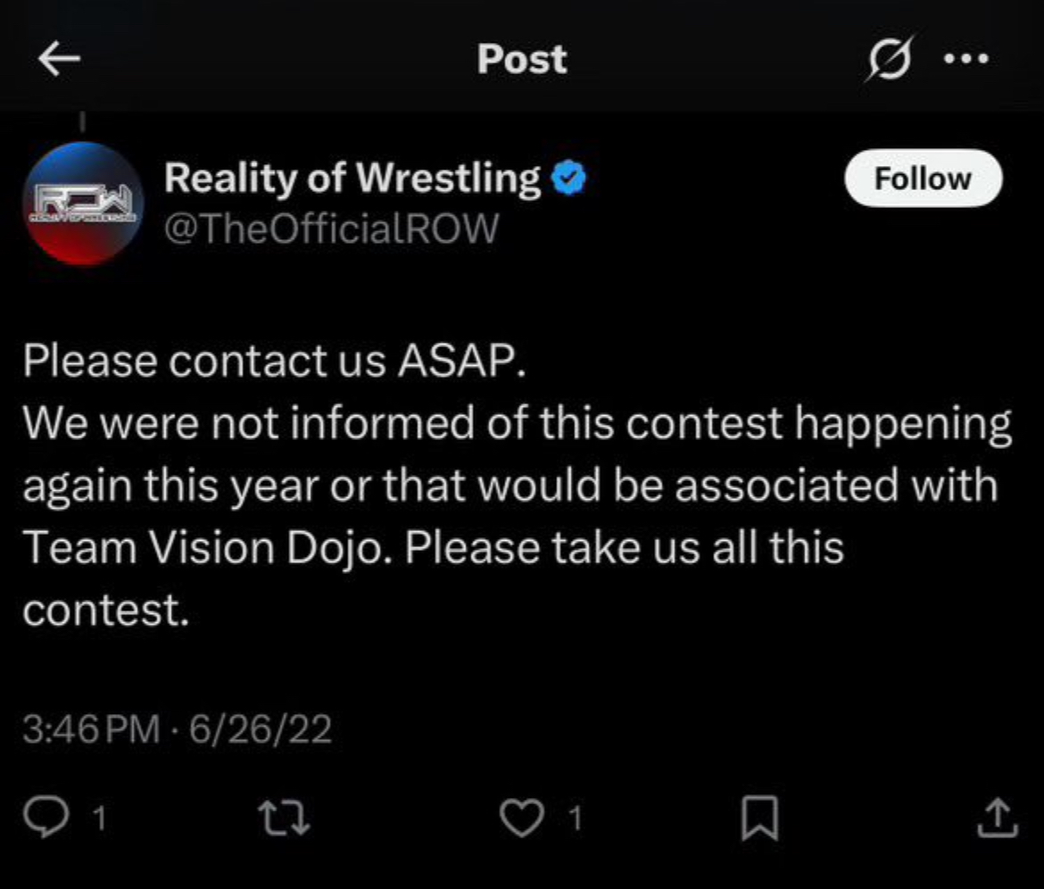This screenshot has width=1044, height=889.
Task: Like the post with the heart icon
Action: (524, 818)
